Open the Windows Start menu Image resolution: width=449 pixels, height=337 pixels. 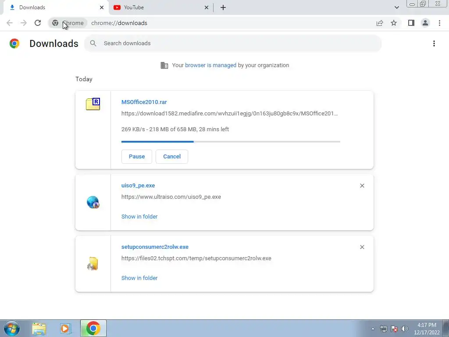[x=12, y=328]
